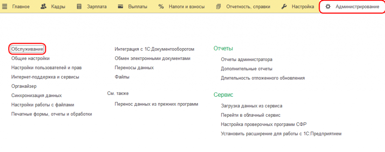The height and width of the screenshot is (152, 385).
Task: Click the people icon for Кадры
Action: 44,7
